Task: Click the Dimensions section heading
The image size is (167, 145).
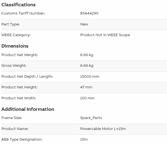Action: tap(15, 46)
